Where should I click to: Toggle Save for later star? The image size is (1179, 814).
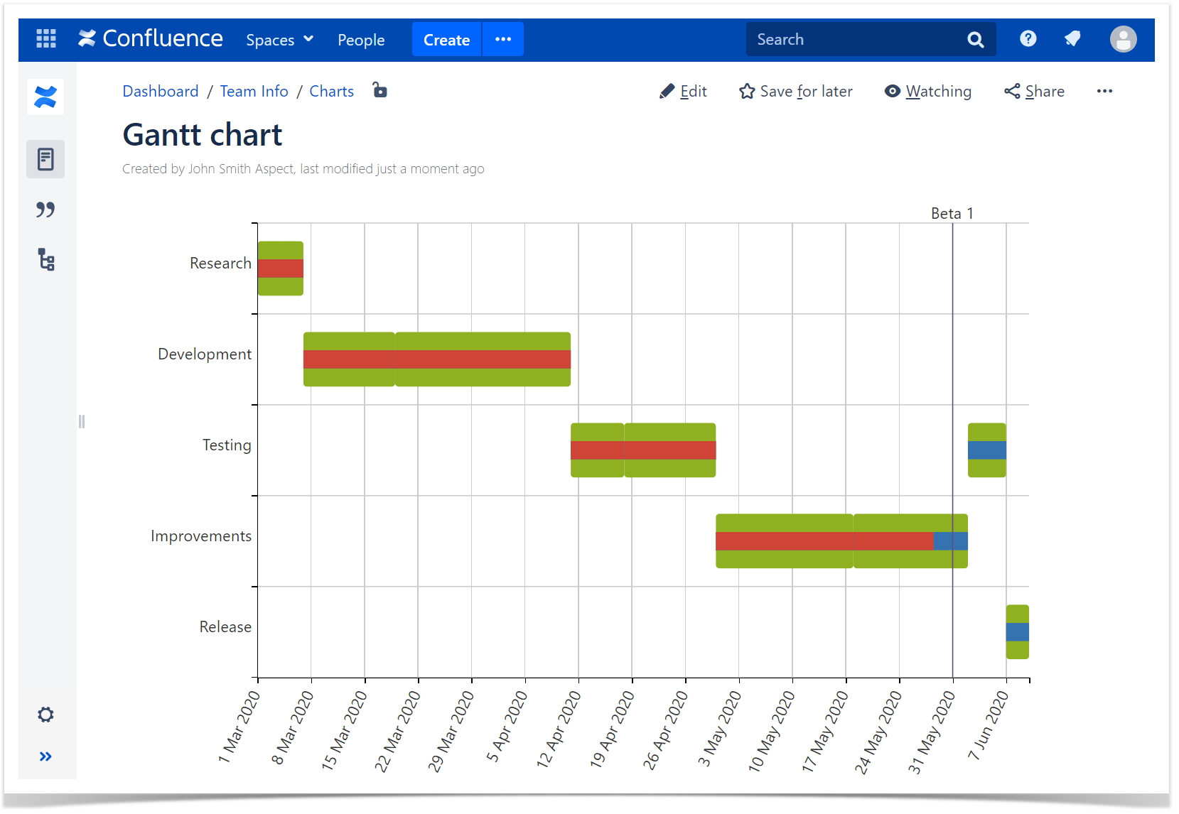pos(795,92)
